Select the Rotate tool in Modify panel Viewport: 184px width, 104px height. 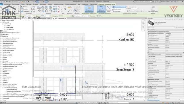(x=47, y=11)
